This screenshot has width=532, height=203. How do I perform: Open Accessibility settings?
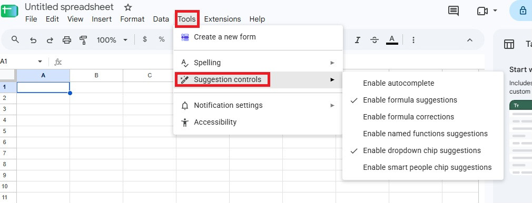(258, 122)
